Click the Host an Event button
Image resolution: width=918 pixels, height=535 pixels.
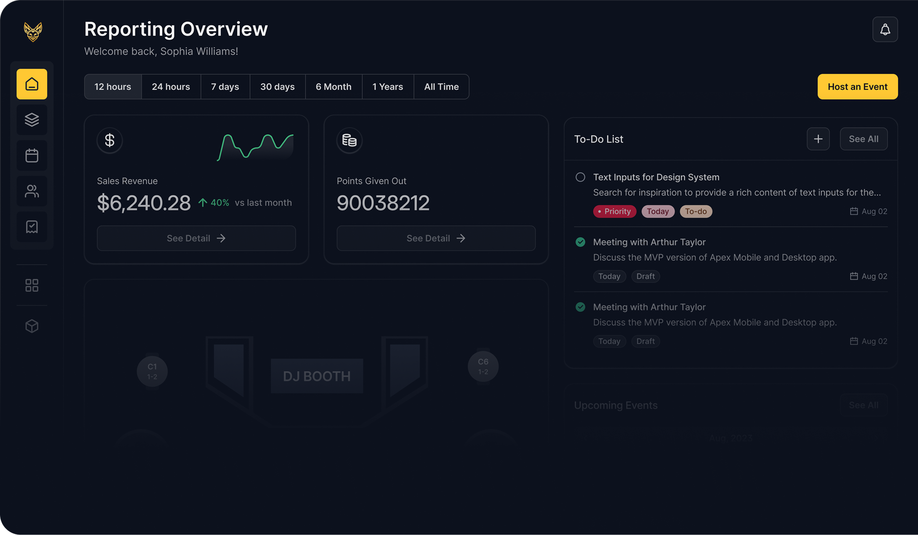tap(857, 87)
